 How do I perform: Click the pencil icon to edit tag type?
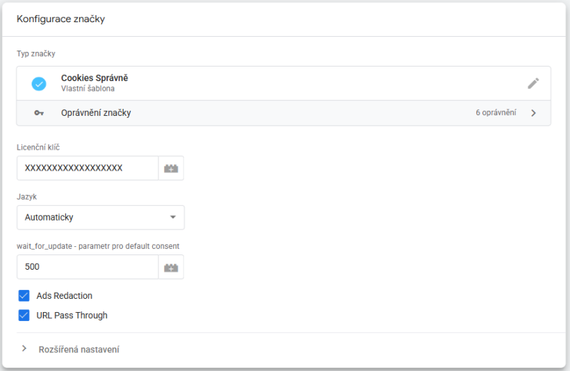pyautogui.click(x=533, y=83)
